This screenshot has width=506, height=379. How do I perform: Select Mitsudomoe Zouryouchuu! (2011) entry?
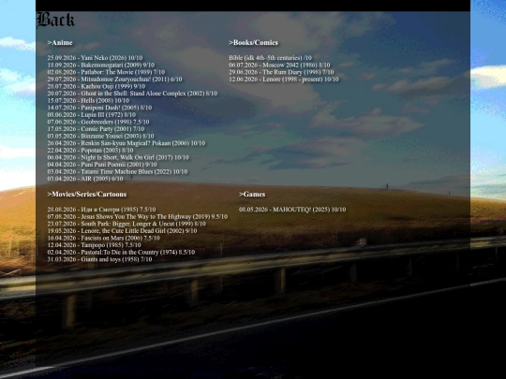(x=115, y=80)
